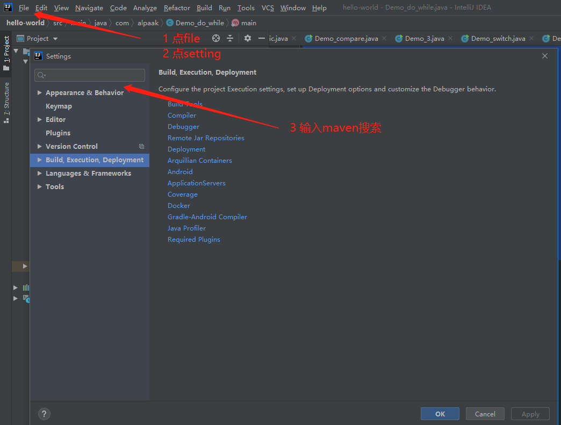Open the View menu
Screen dimensions: 561x425
point(61,8)
